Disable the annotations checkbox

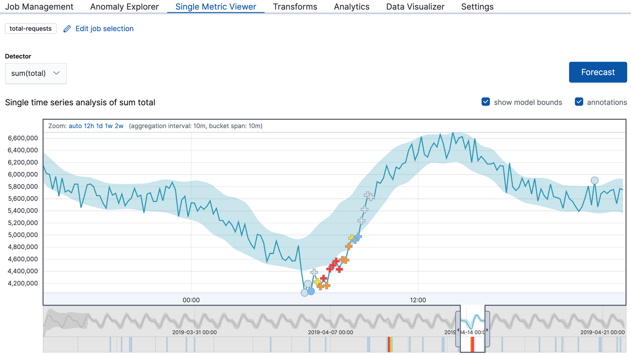[579, 102]
